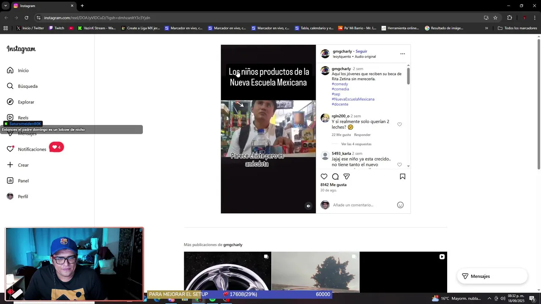Open browser extensions puzzle icon
The width and height of the screenshot is (541, 304).
(509, 18)
